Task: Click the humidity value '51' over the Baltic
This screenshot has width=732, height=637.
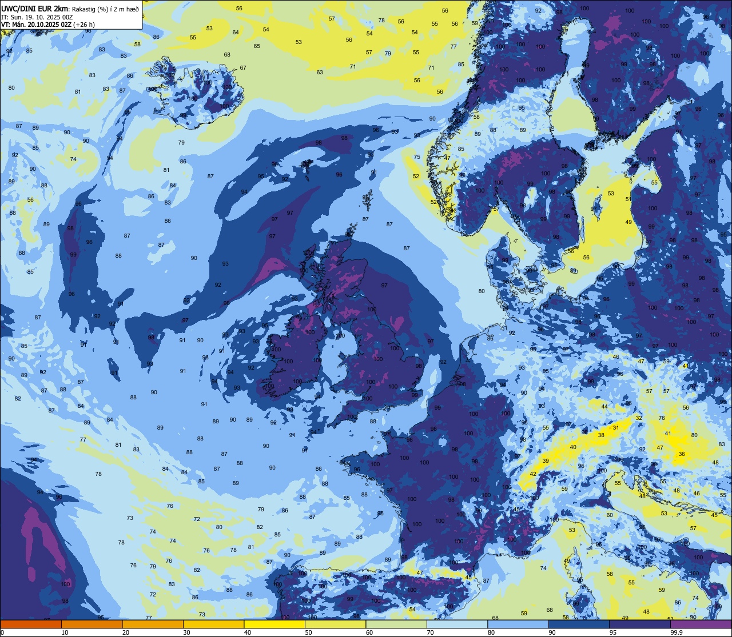Action: (x=628, y=199)
